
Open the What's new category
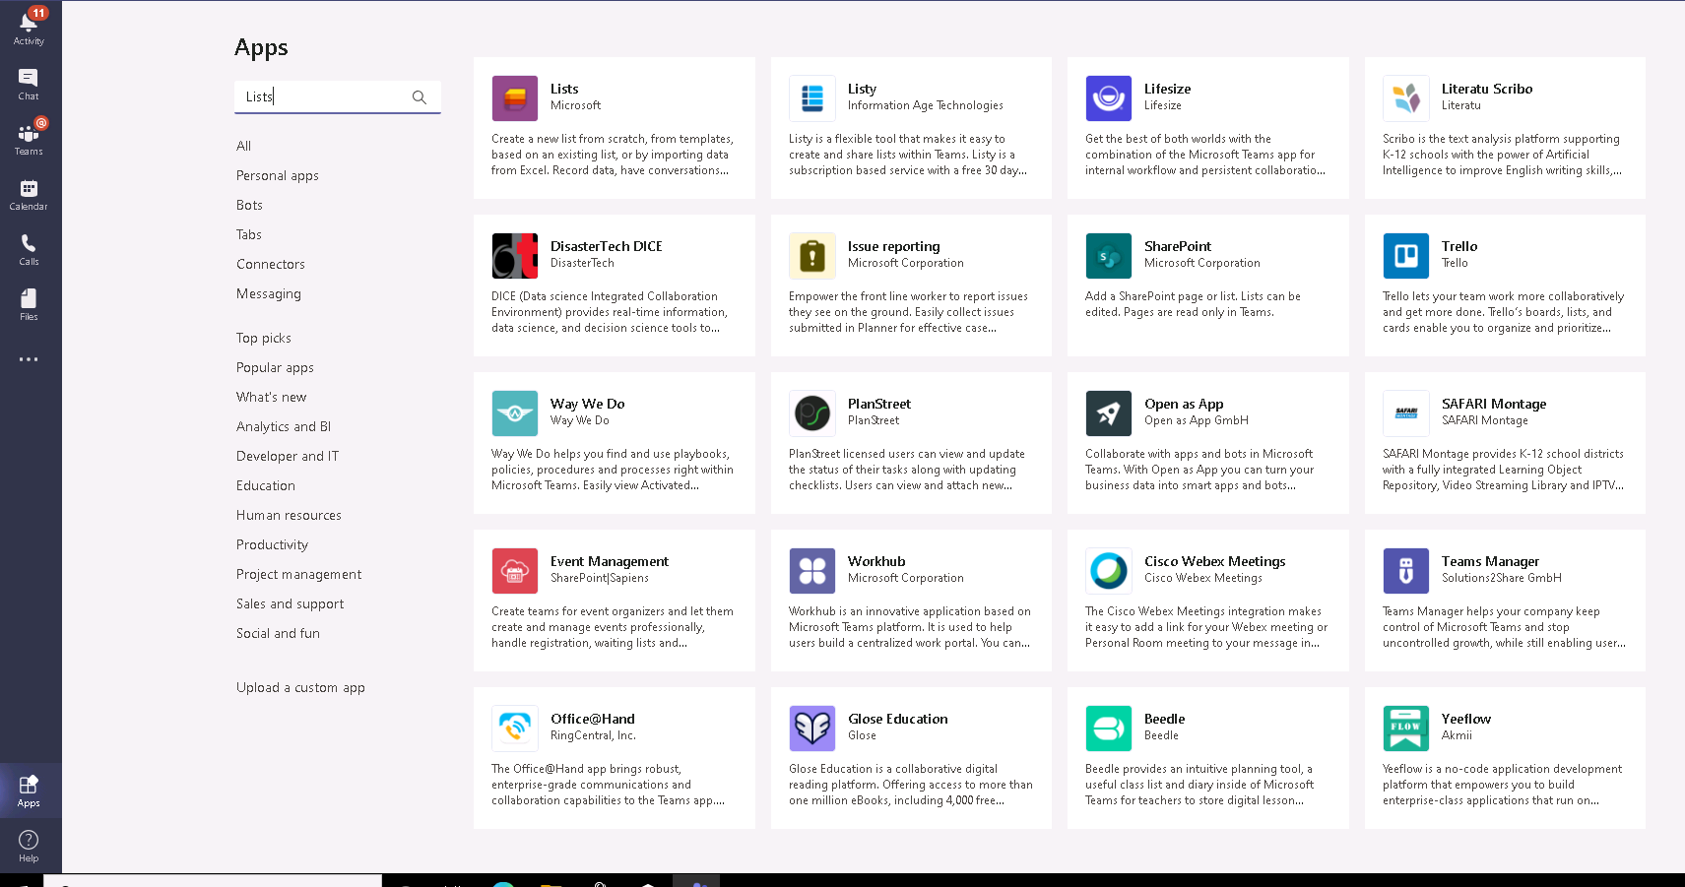272,397
